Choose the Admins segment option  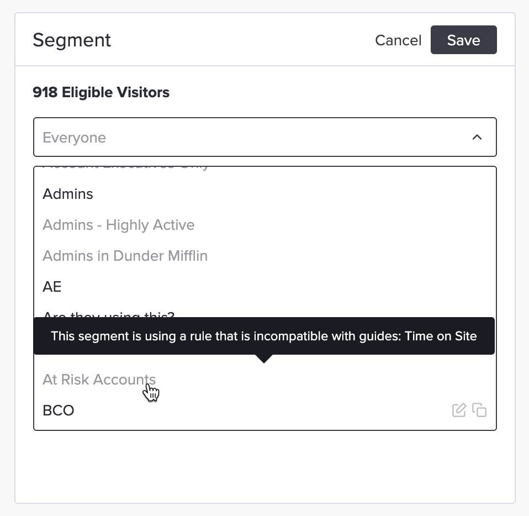(x=68, y=194)
